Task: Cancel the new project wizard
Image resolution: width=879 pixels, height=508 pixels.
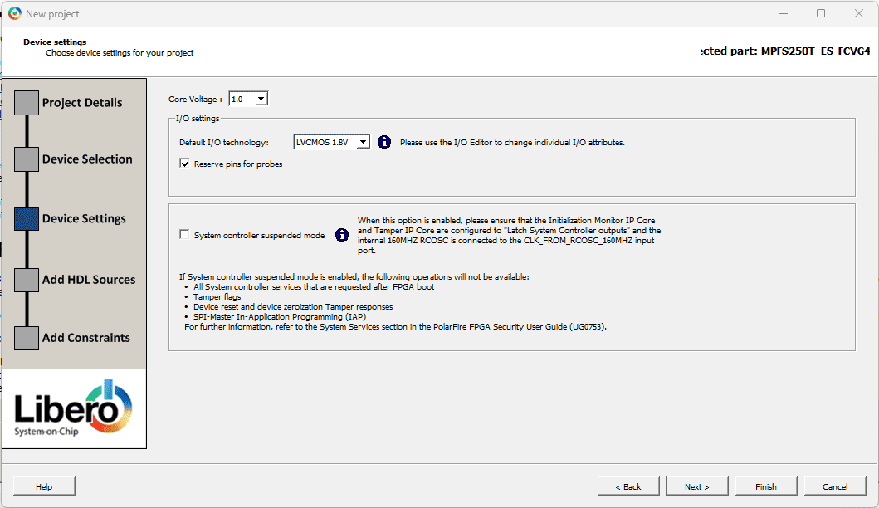Action: click(834, 486)
